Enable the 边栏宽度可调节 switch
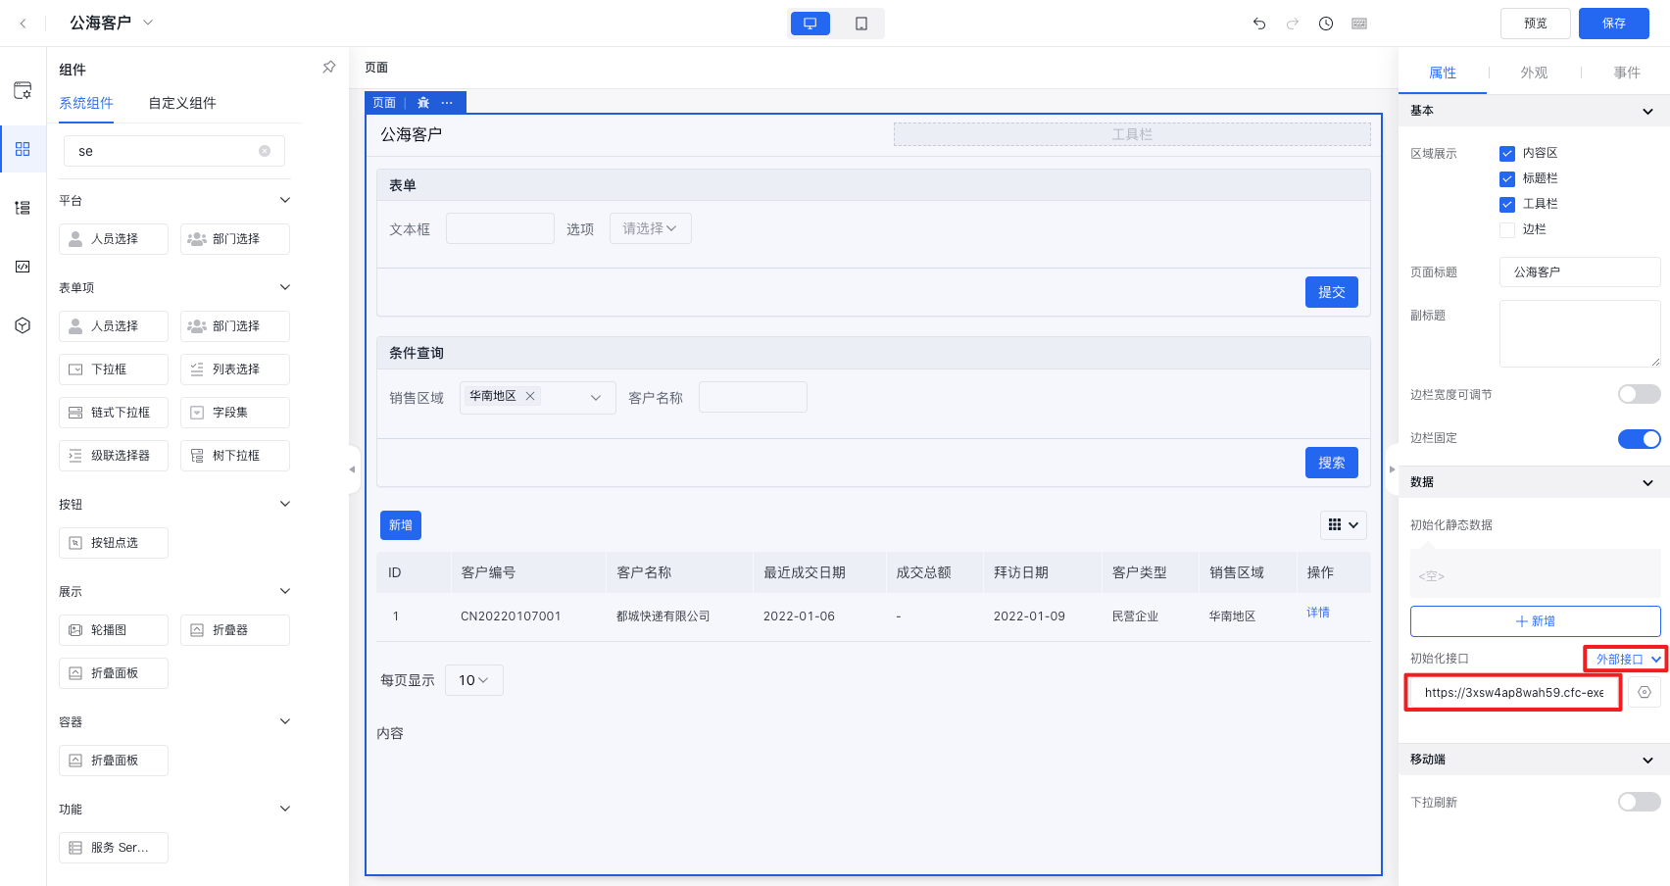 tap(1639, 394)
